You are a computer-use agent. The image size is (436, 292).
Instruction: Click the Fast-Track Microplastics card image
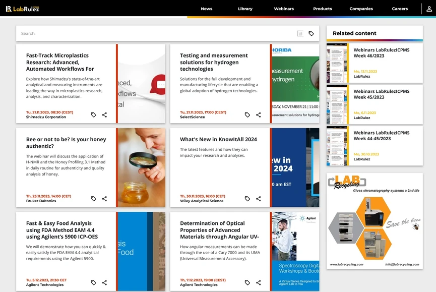(x=142, y=83)
